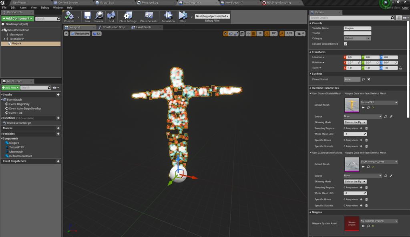This screenshot has width=410, height=237.
Task: Add element to first Specific Sockets array
Action: [x=361, y=146]
